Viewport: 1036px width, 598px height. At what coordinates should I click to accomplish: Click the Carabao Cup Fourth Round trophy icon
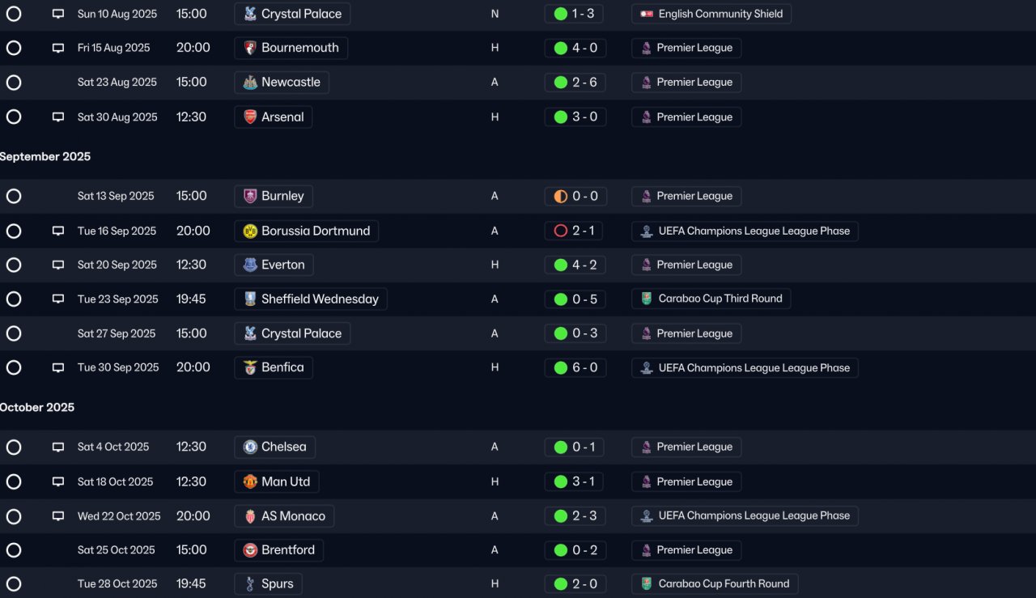tap(647, 584)
